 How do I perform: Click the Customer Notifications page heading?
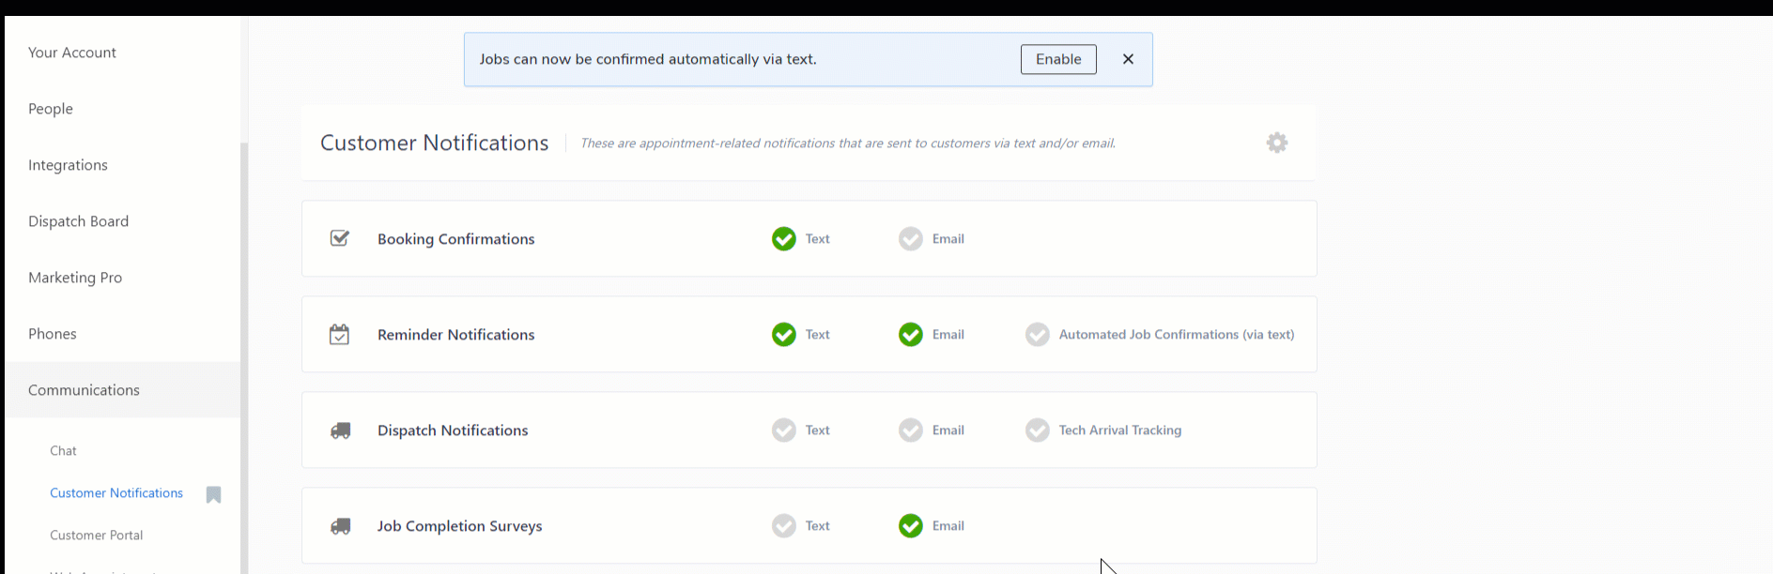tap(434, 143)
